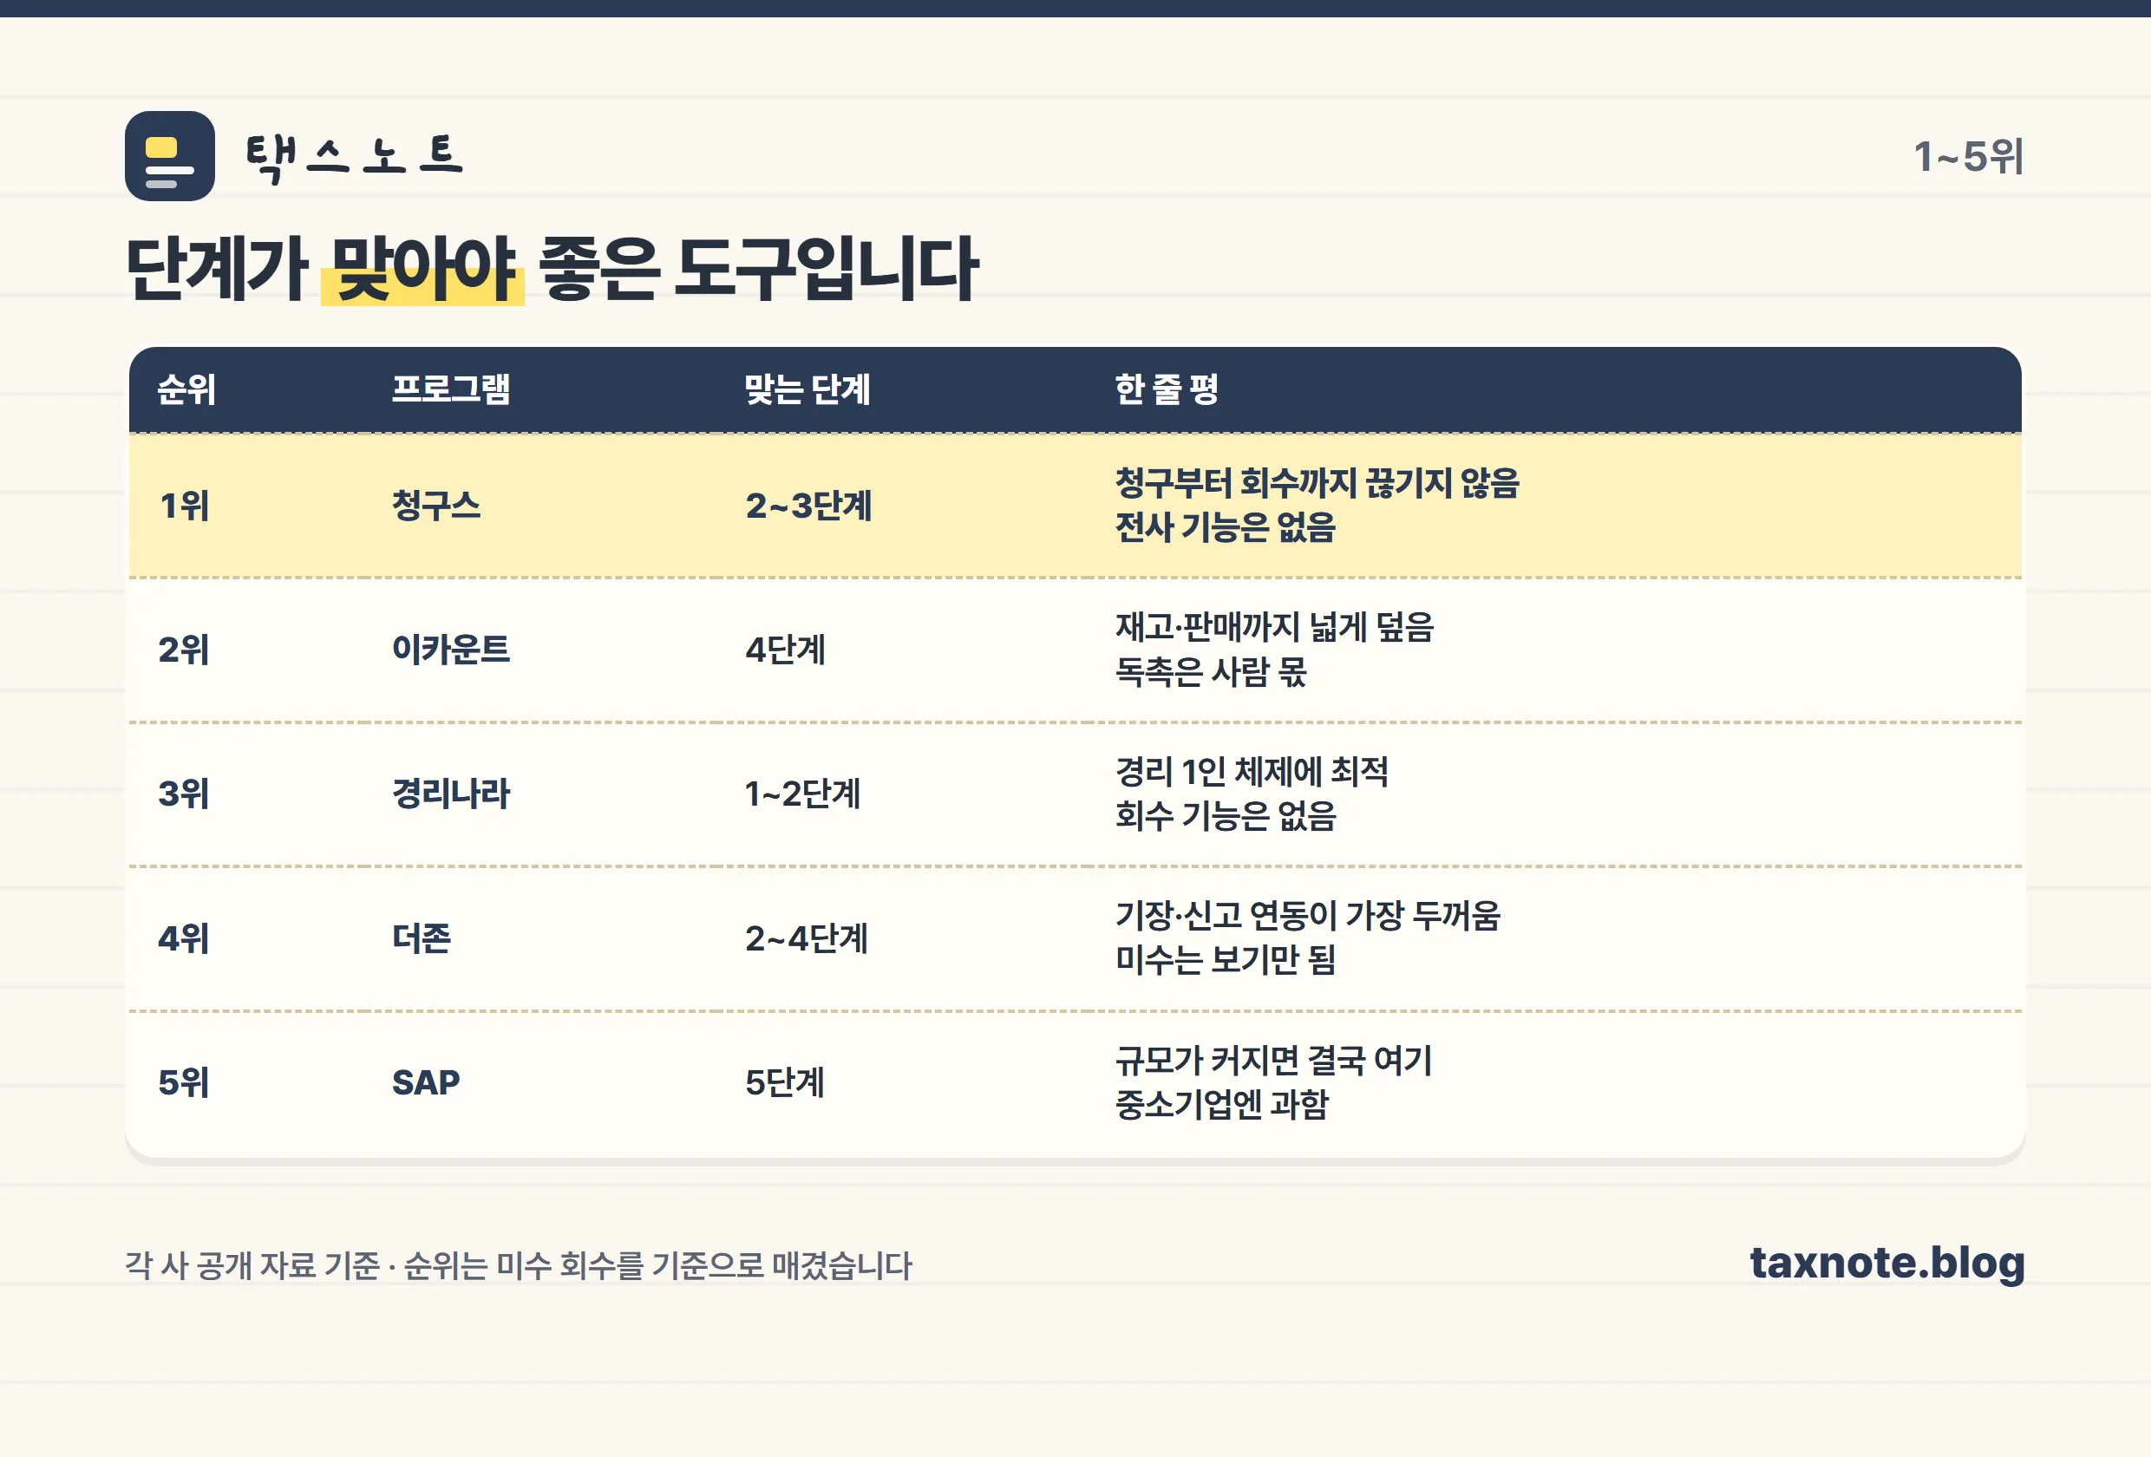Click the '2~4단계' stage cell
The height and width of the screenshot is (1457, 2151).
pyautogui.click(x=806, y=938)
